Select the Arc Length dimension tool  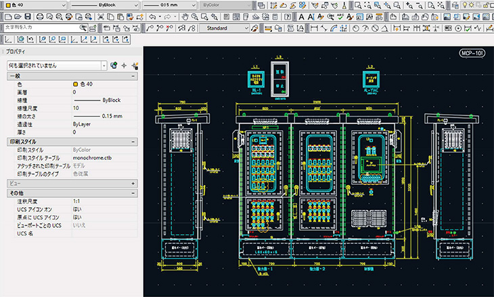coord(334,28)
